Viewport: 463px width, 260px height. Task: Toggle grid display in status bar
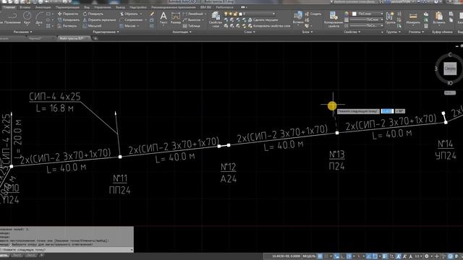pyautogui.click(x=320, y=256)
